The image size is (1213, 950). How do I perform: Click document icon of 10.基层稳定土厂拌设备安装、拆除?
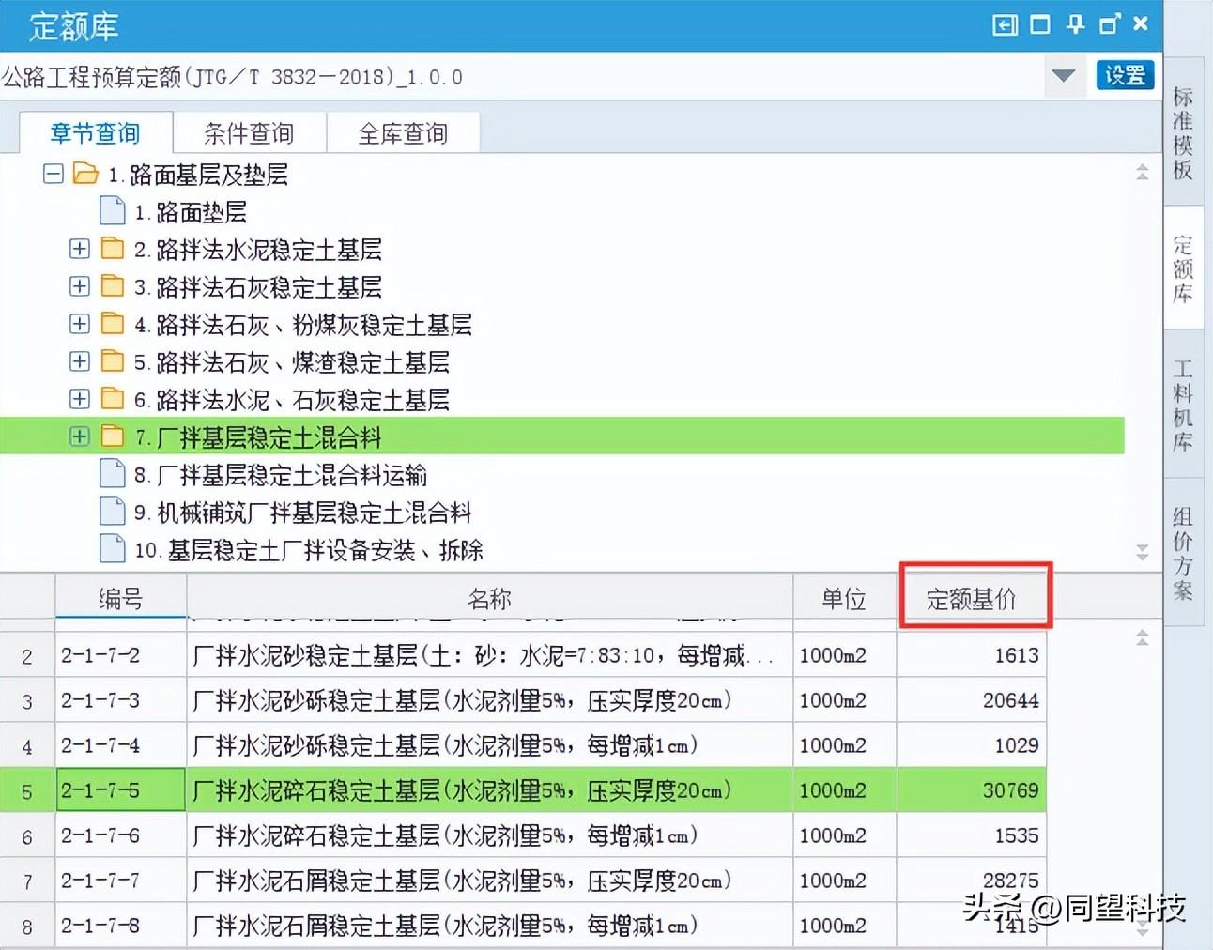[112, 548]
